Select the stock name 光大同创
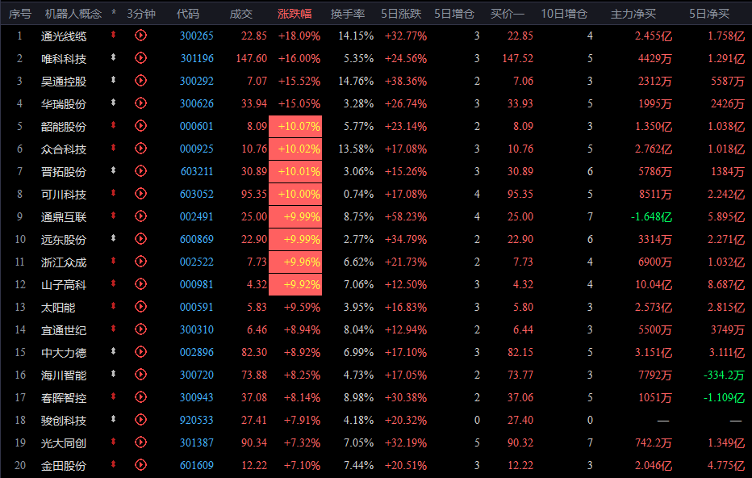The height and width of the screenshot is (478, 752). pos(64,442)
